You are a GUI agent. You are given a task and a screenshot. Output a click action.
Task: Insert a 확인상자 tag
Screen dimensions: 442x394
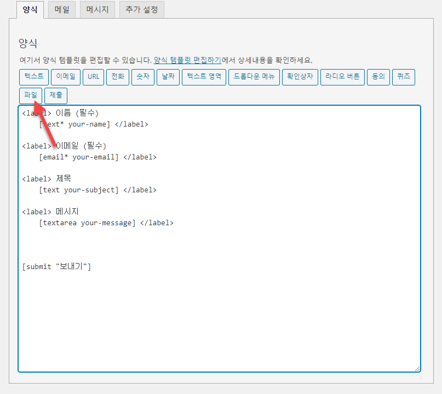coord(300,77)
